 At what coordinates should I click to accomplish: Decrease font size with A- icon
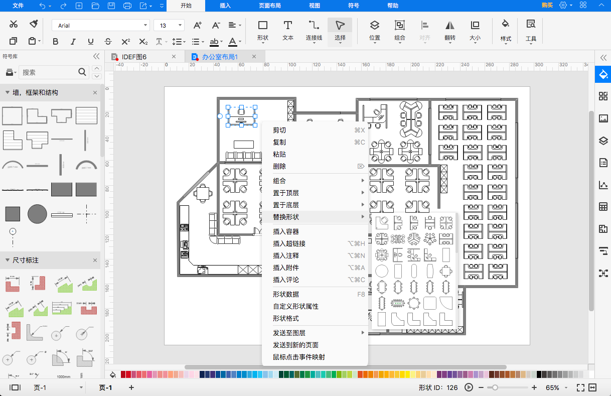click(216, 25)
